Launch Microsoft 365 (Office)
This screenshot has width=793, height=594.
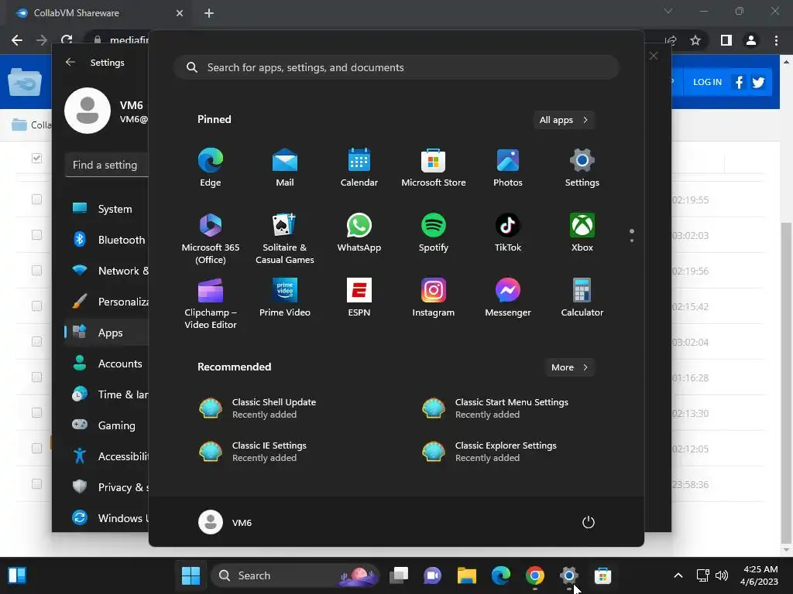pos(211,238)
